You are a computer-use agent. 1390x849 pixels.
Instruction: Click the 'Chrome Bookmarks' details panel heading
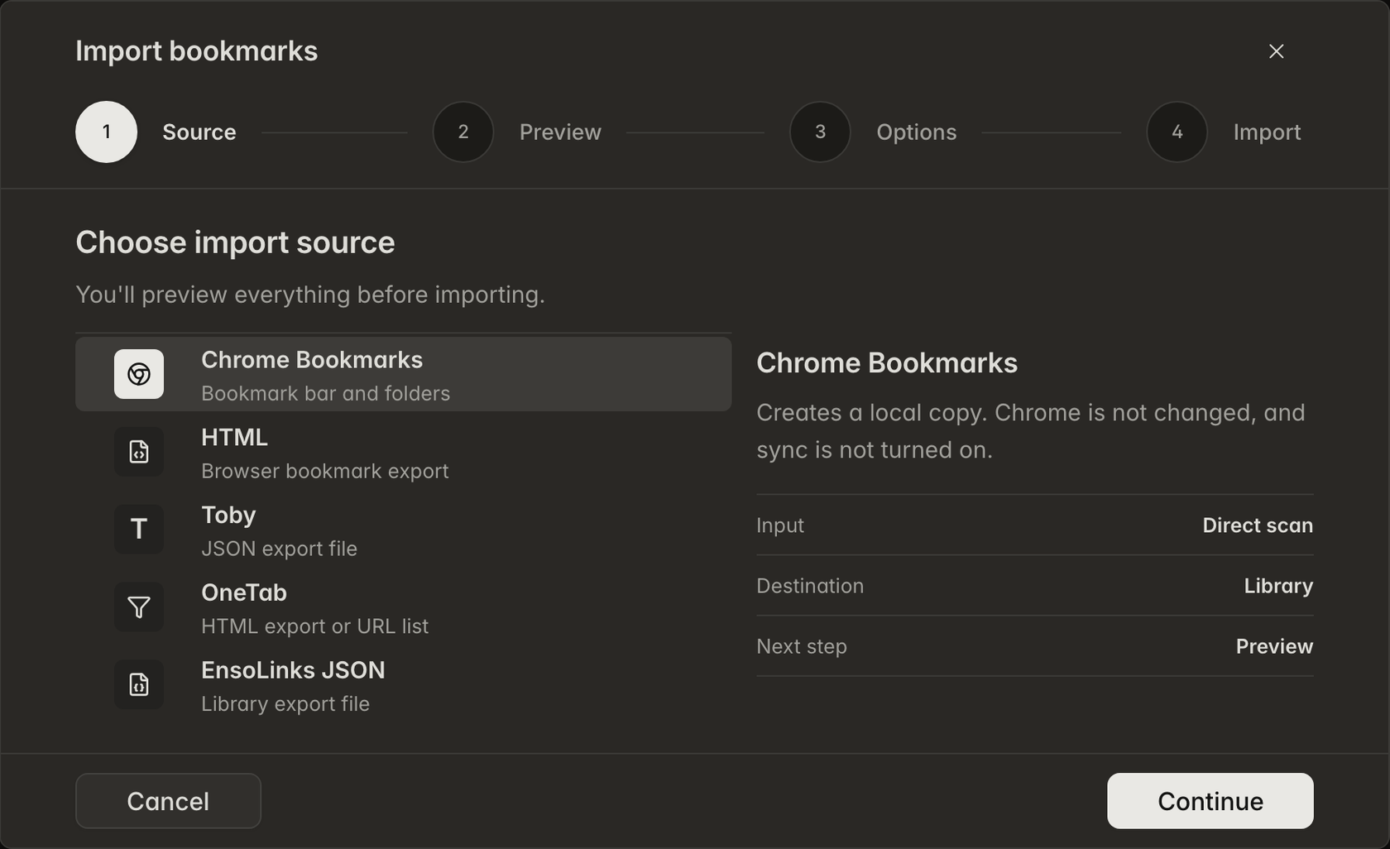887,363
